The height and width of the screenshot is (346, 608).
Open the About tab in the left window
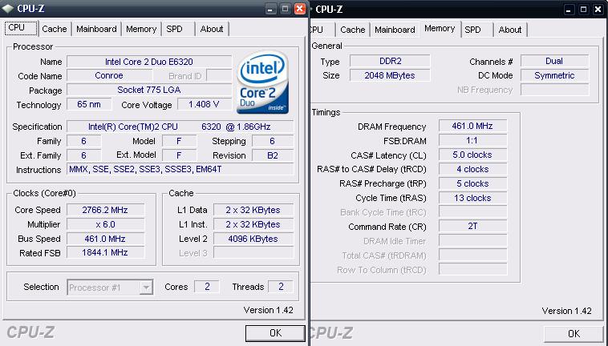[x=212, y=29]
